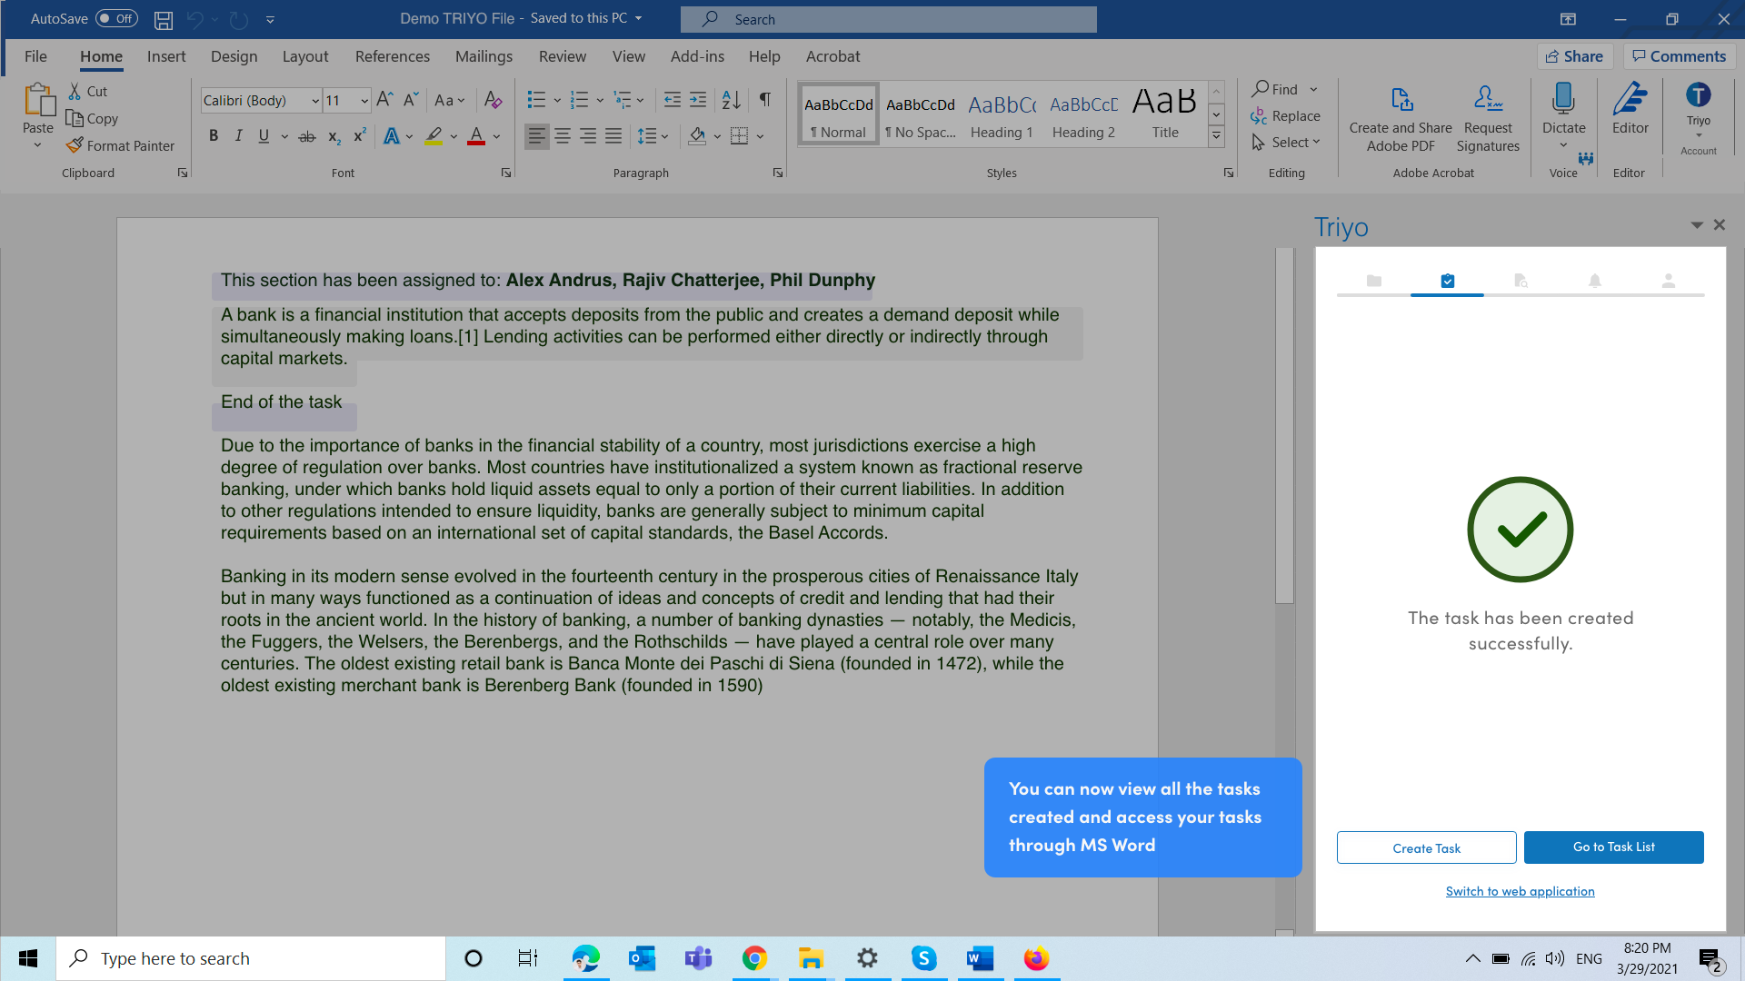Open the Comments button
This screenshot has height=981, width=1745.
[x=1680, y=56]
